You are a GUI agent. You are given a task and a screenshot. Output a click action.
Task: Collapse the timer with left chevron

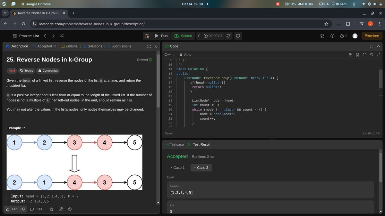pos(199,36)
